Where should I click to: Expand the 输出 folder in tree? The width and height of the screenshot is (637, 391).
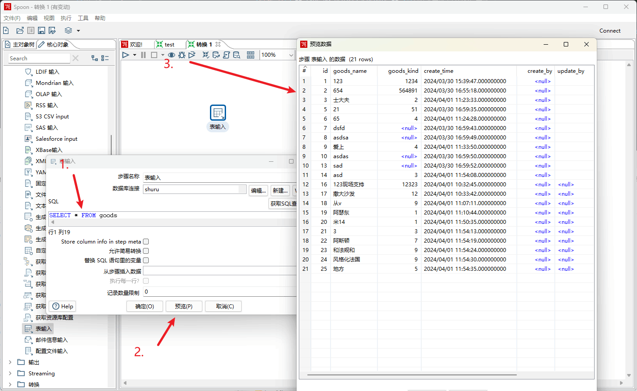pyautogui.click(x=10, y=362)
